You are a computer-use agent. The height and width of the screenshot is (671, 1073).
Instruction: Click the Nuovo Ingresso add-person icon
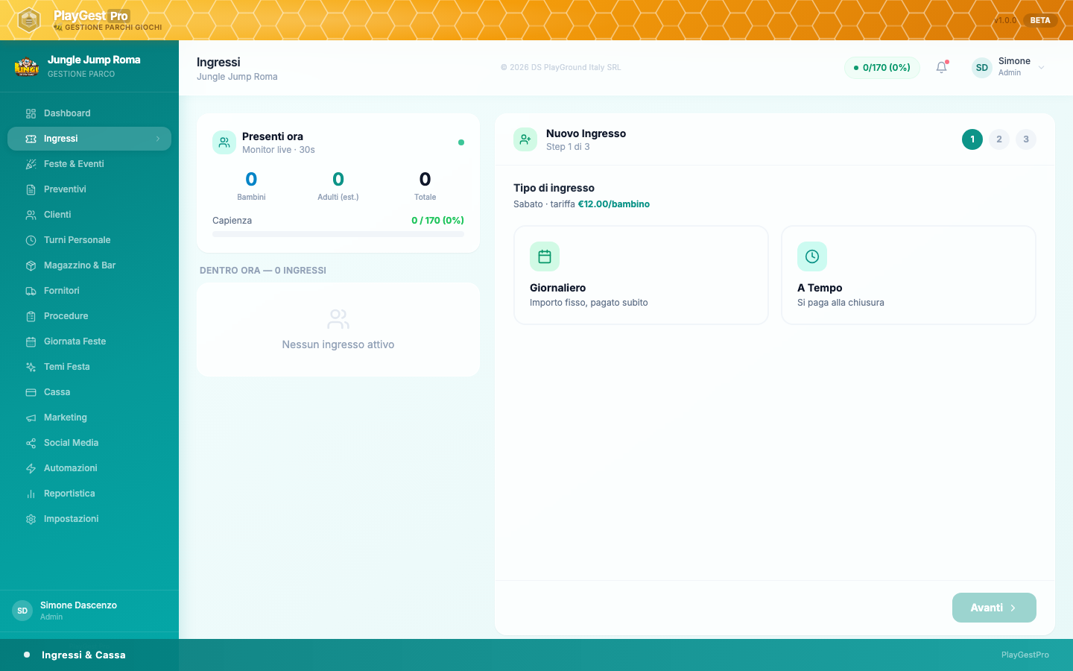(525, 139)
